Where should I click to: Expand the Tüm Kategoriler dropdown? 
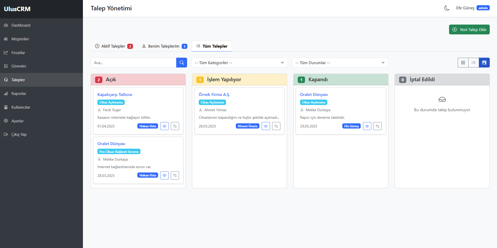tap(239, 63)
